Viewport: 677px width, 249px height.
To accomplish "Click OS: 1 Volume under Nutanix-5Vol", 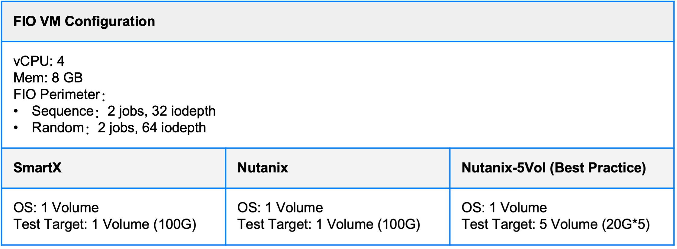I will point(504,208).
